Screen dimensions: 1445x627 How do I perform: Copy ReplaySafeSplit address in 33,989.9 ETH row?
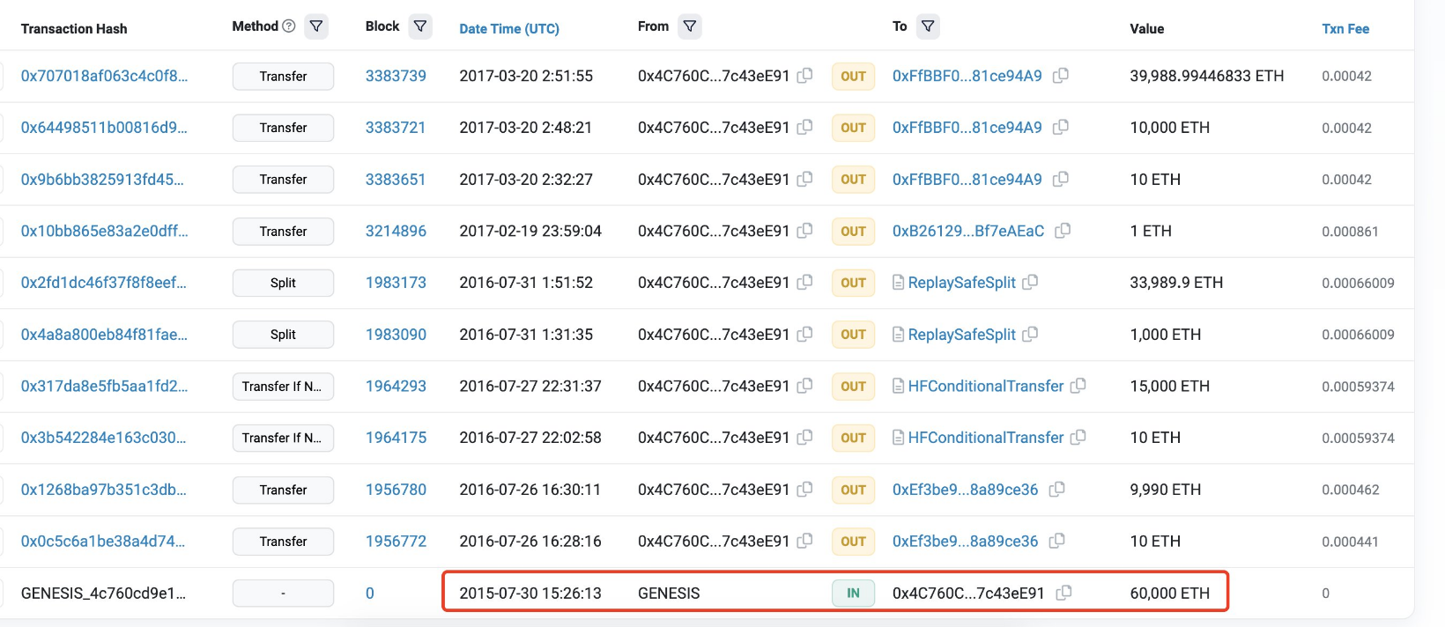1030,283
